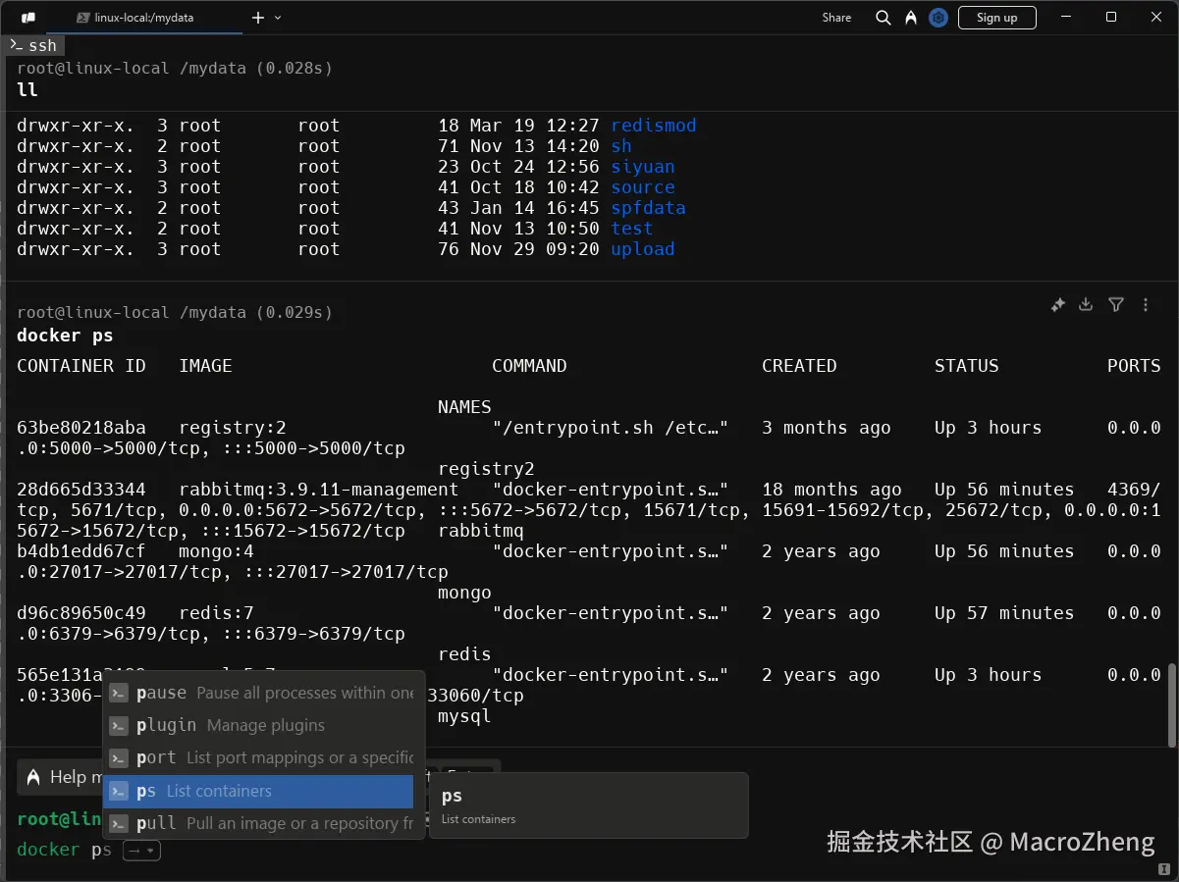This screenshot has width=1179, height=882.
Task: Click the spfdata directory name
Action: click(648, 208)
